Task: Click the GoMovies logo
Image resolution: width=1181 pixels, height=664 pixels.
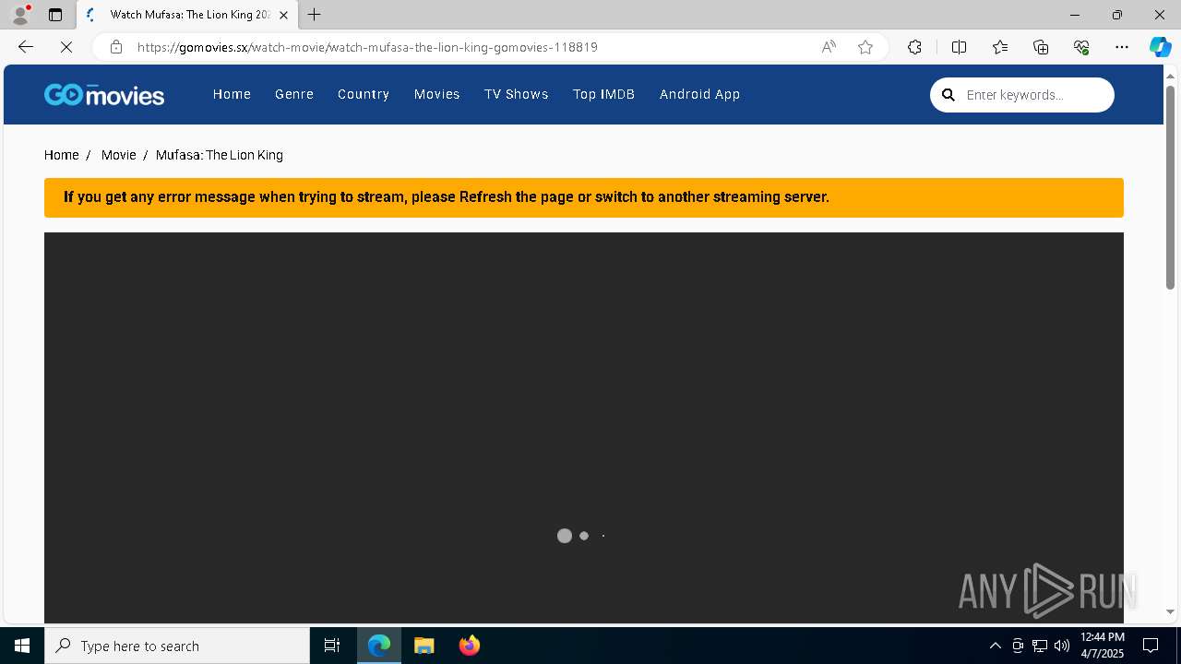Action: (x=104, y=94)
